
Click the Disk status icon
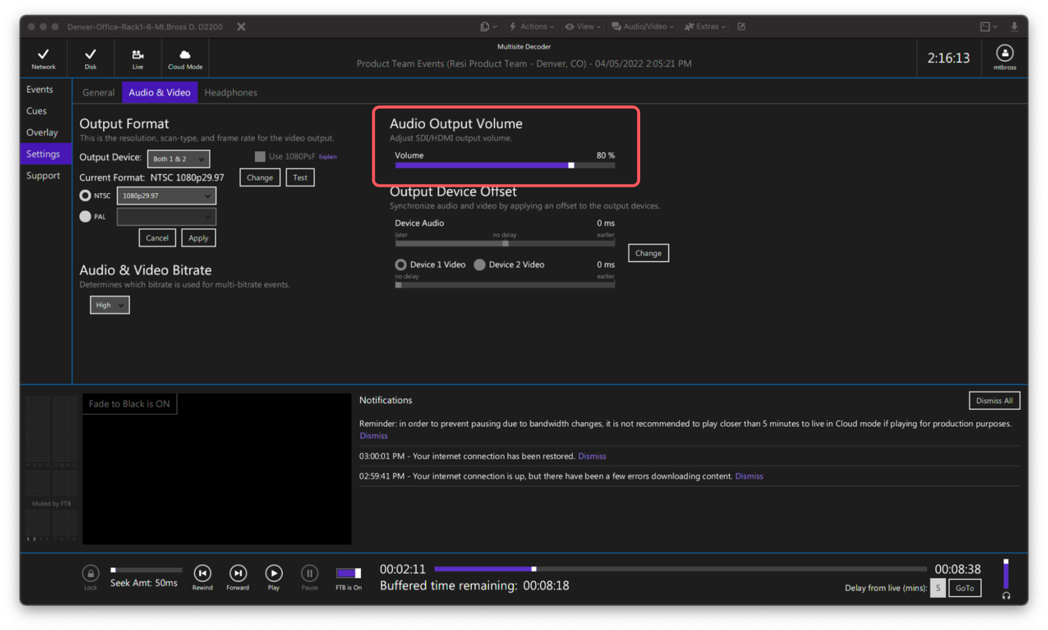90,58
